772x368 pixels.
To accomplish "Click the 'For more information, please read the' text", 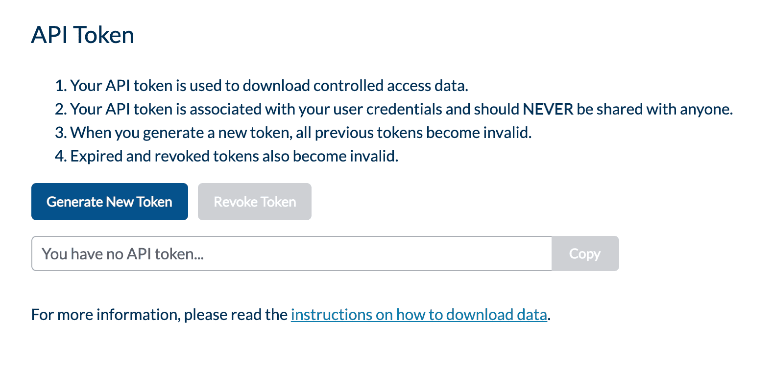I will pyautogui.click(x=159, y=315).
